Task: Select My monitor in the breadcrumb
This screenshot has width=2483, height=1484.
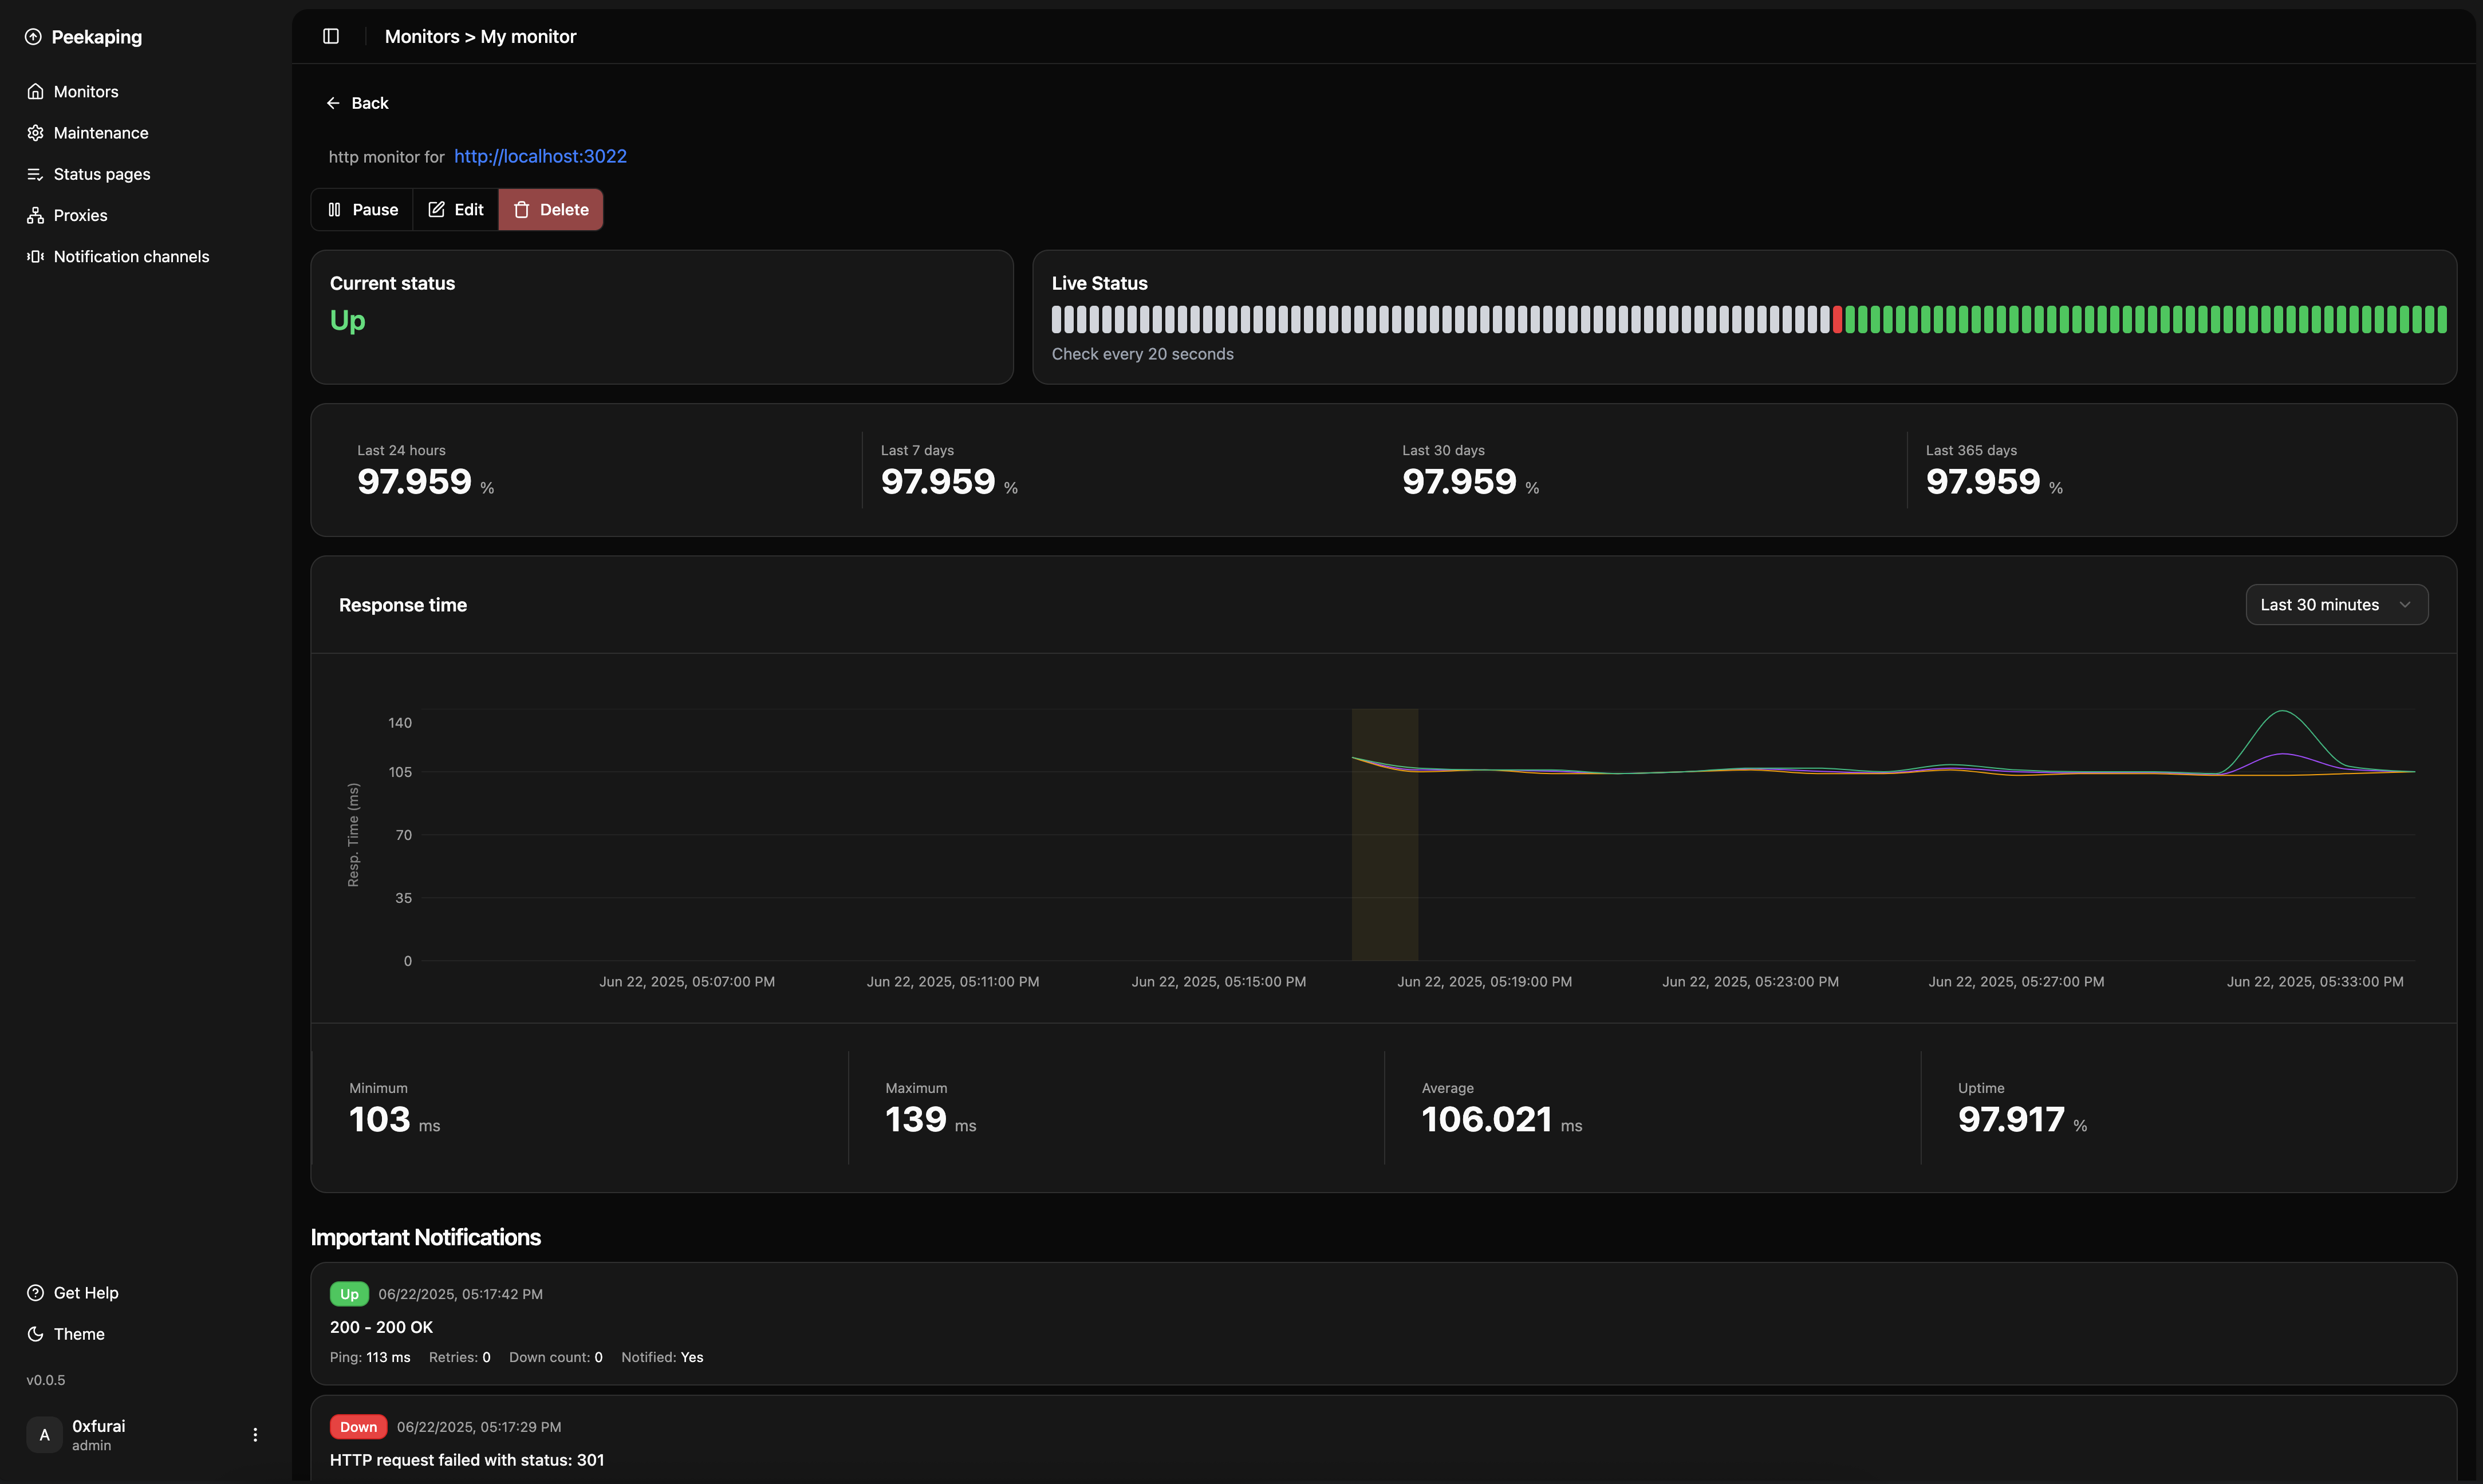Action: (x=528, y=36)
